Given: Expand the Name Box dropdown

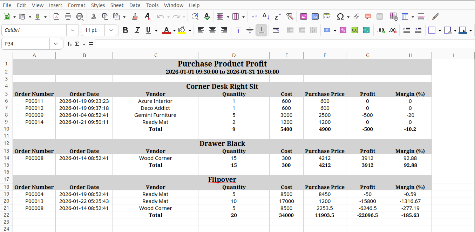Looking at the screenshot, I should [x=55, y=44].
